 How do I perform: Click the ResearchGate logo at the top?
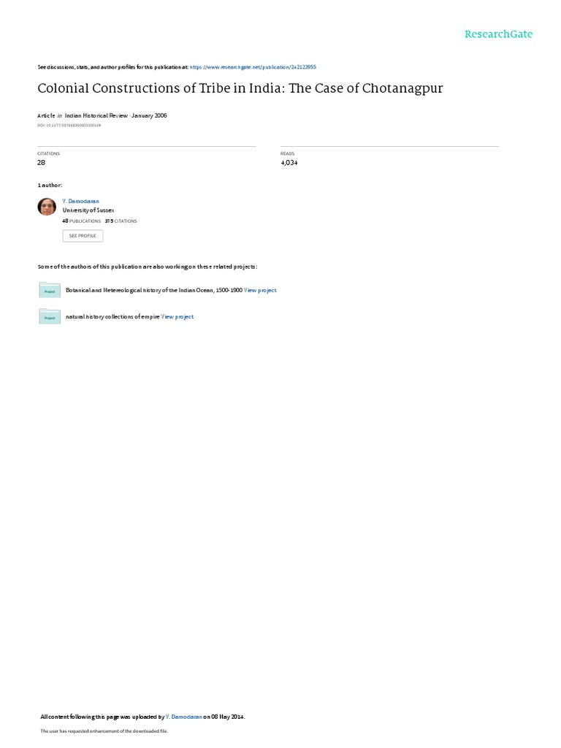498,34
